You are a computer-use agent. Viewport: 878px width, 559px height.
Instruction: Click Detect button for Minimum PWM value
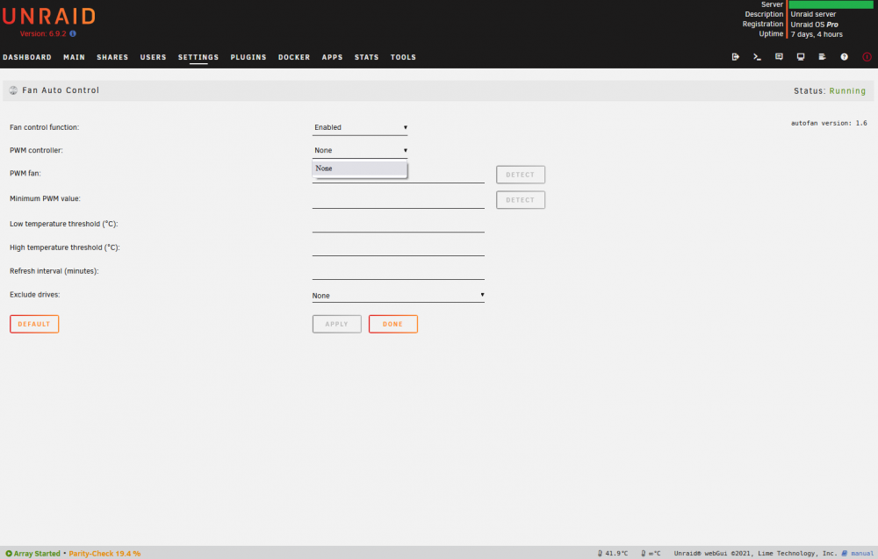pos(521,200)
